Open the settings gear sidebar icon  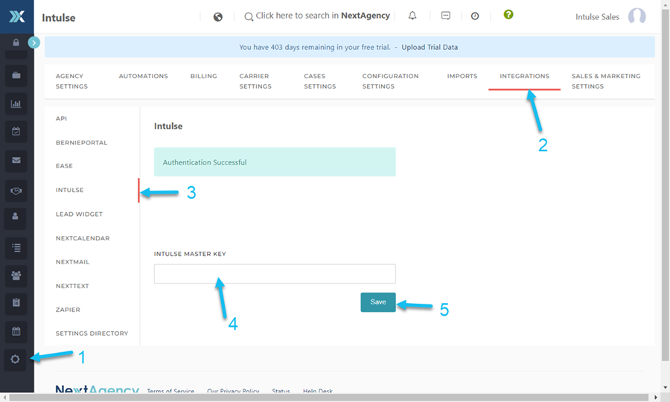(x=16, y=360)
